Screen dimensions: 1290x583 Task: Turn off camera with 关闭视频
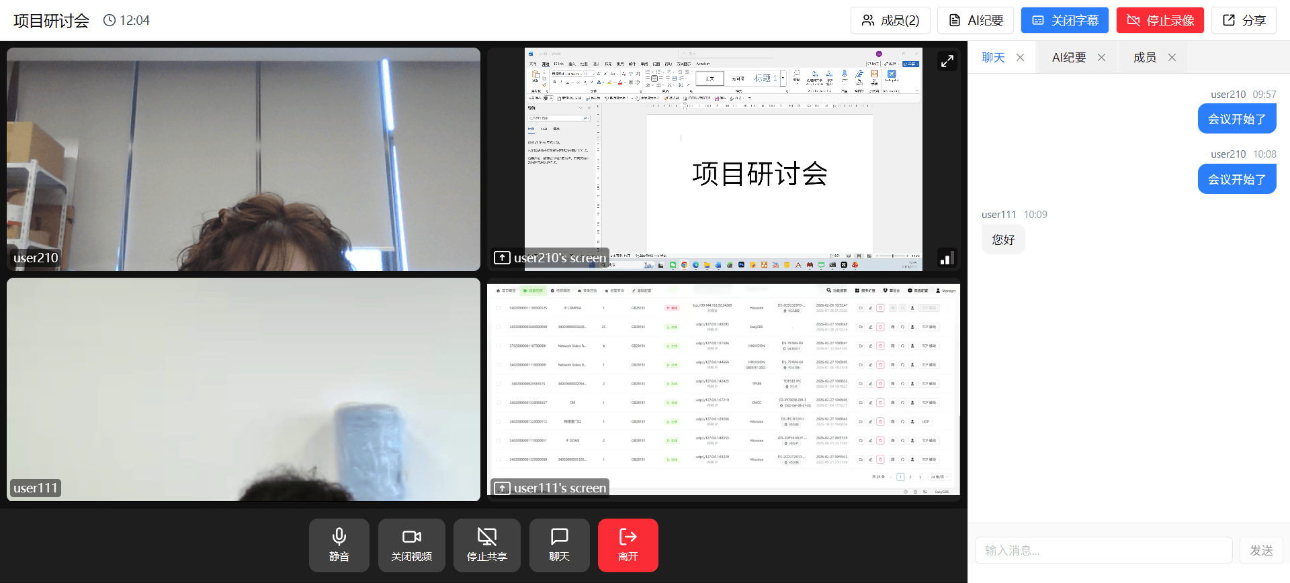click(412, 545)
